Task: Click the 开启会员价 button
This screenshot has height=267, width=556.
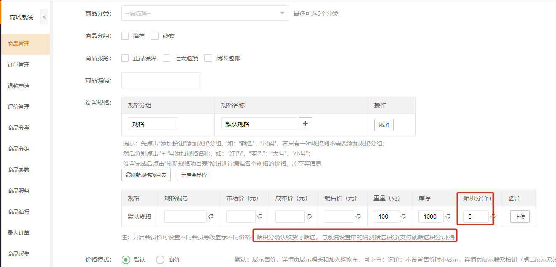Action: pos(194,175)
